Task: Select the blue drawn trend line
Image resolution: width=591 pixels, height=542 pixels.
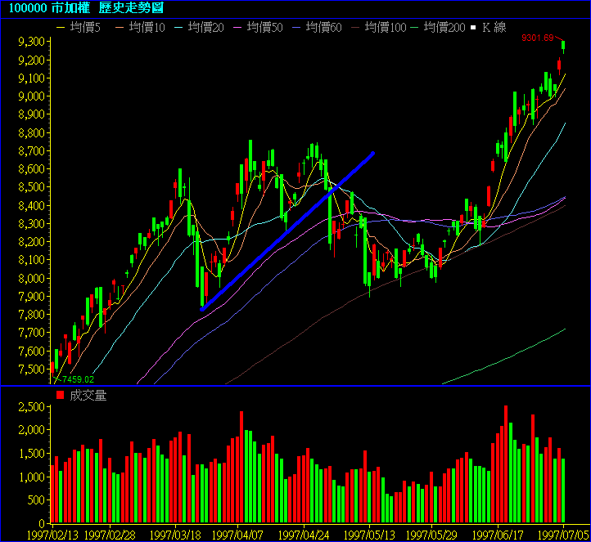Action: [288, 231]
